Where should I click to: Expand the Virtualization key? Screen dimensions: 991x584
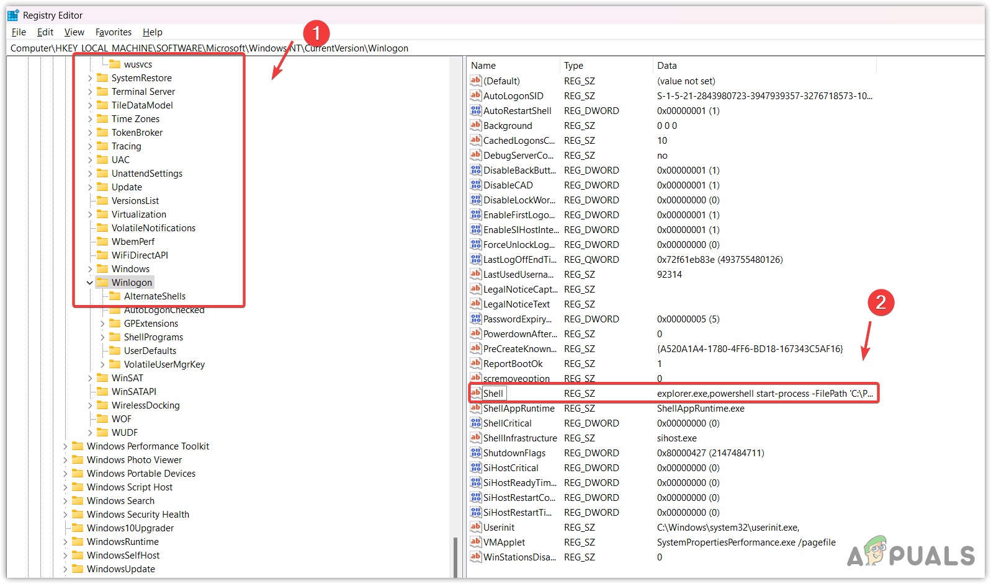(90, 215)
